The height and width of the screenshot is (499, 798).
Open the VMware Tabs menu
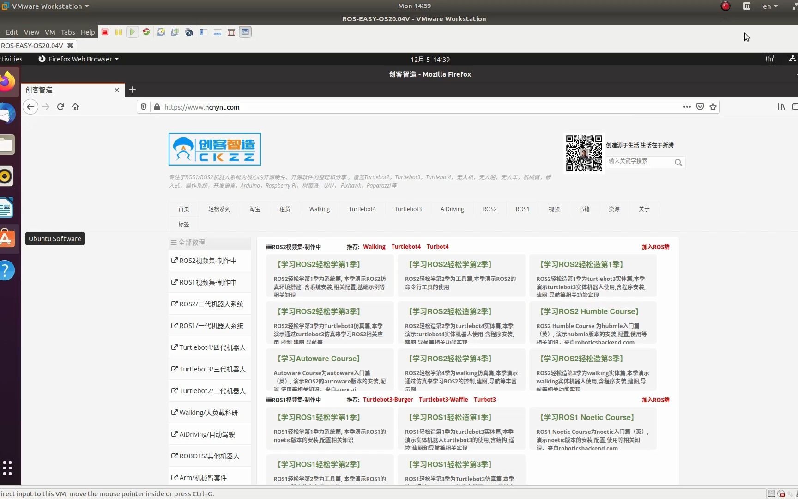68,32
